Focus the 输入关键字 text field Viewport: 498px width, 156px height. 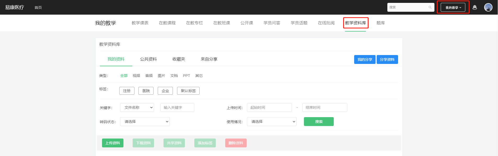(177, 107)
